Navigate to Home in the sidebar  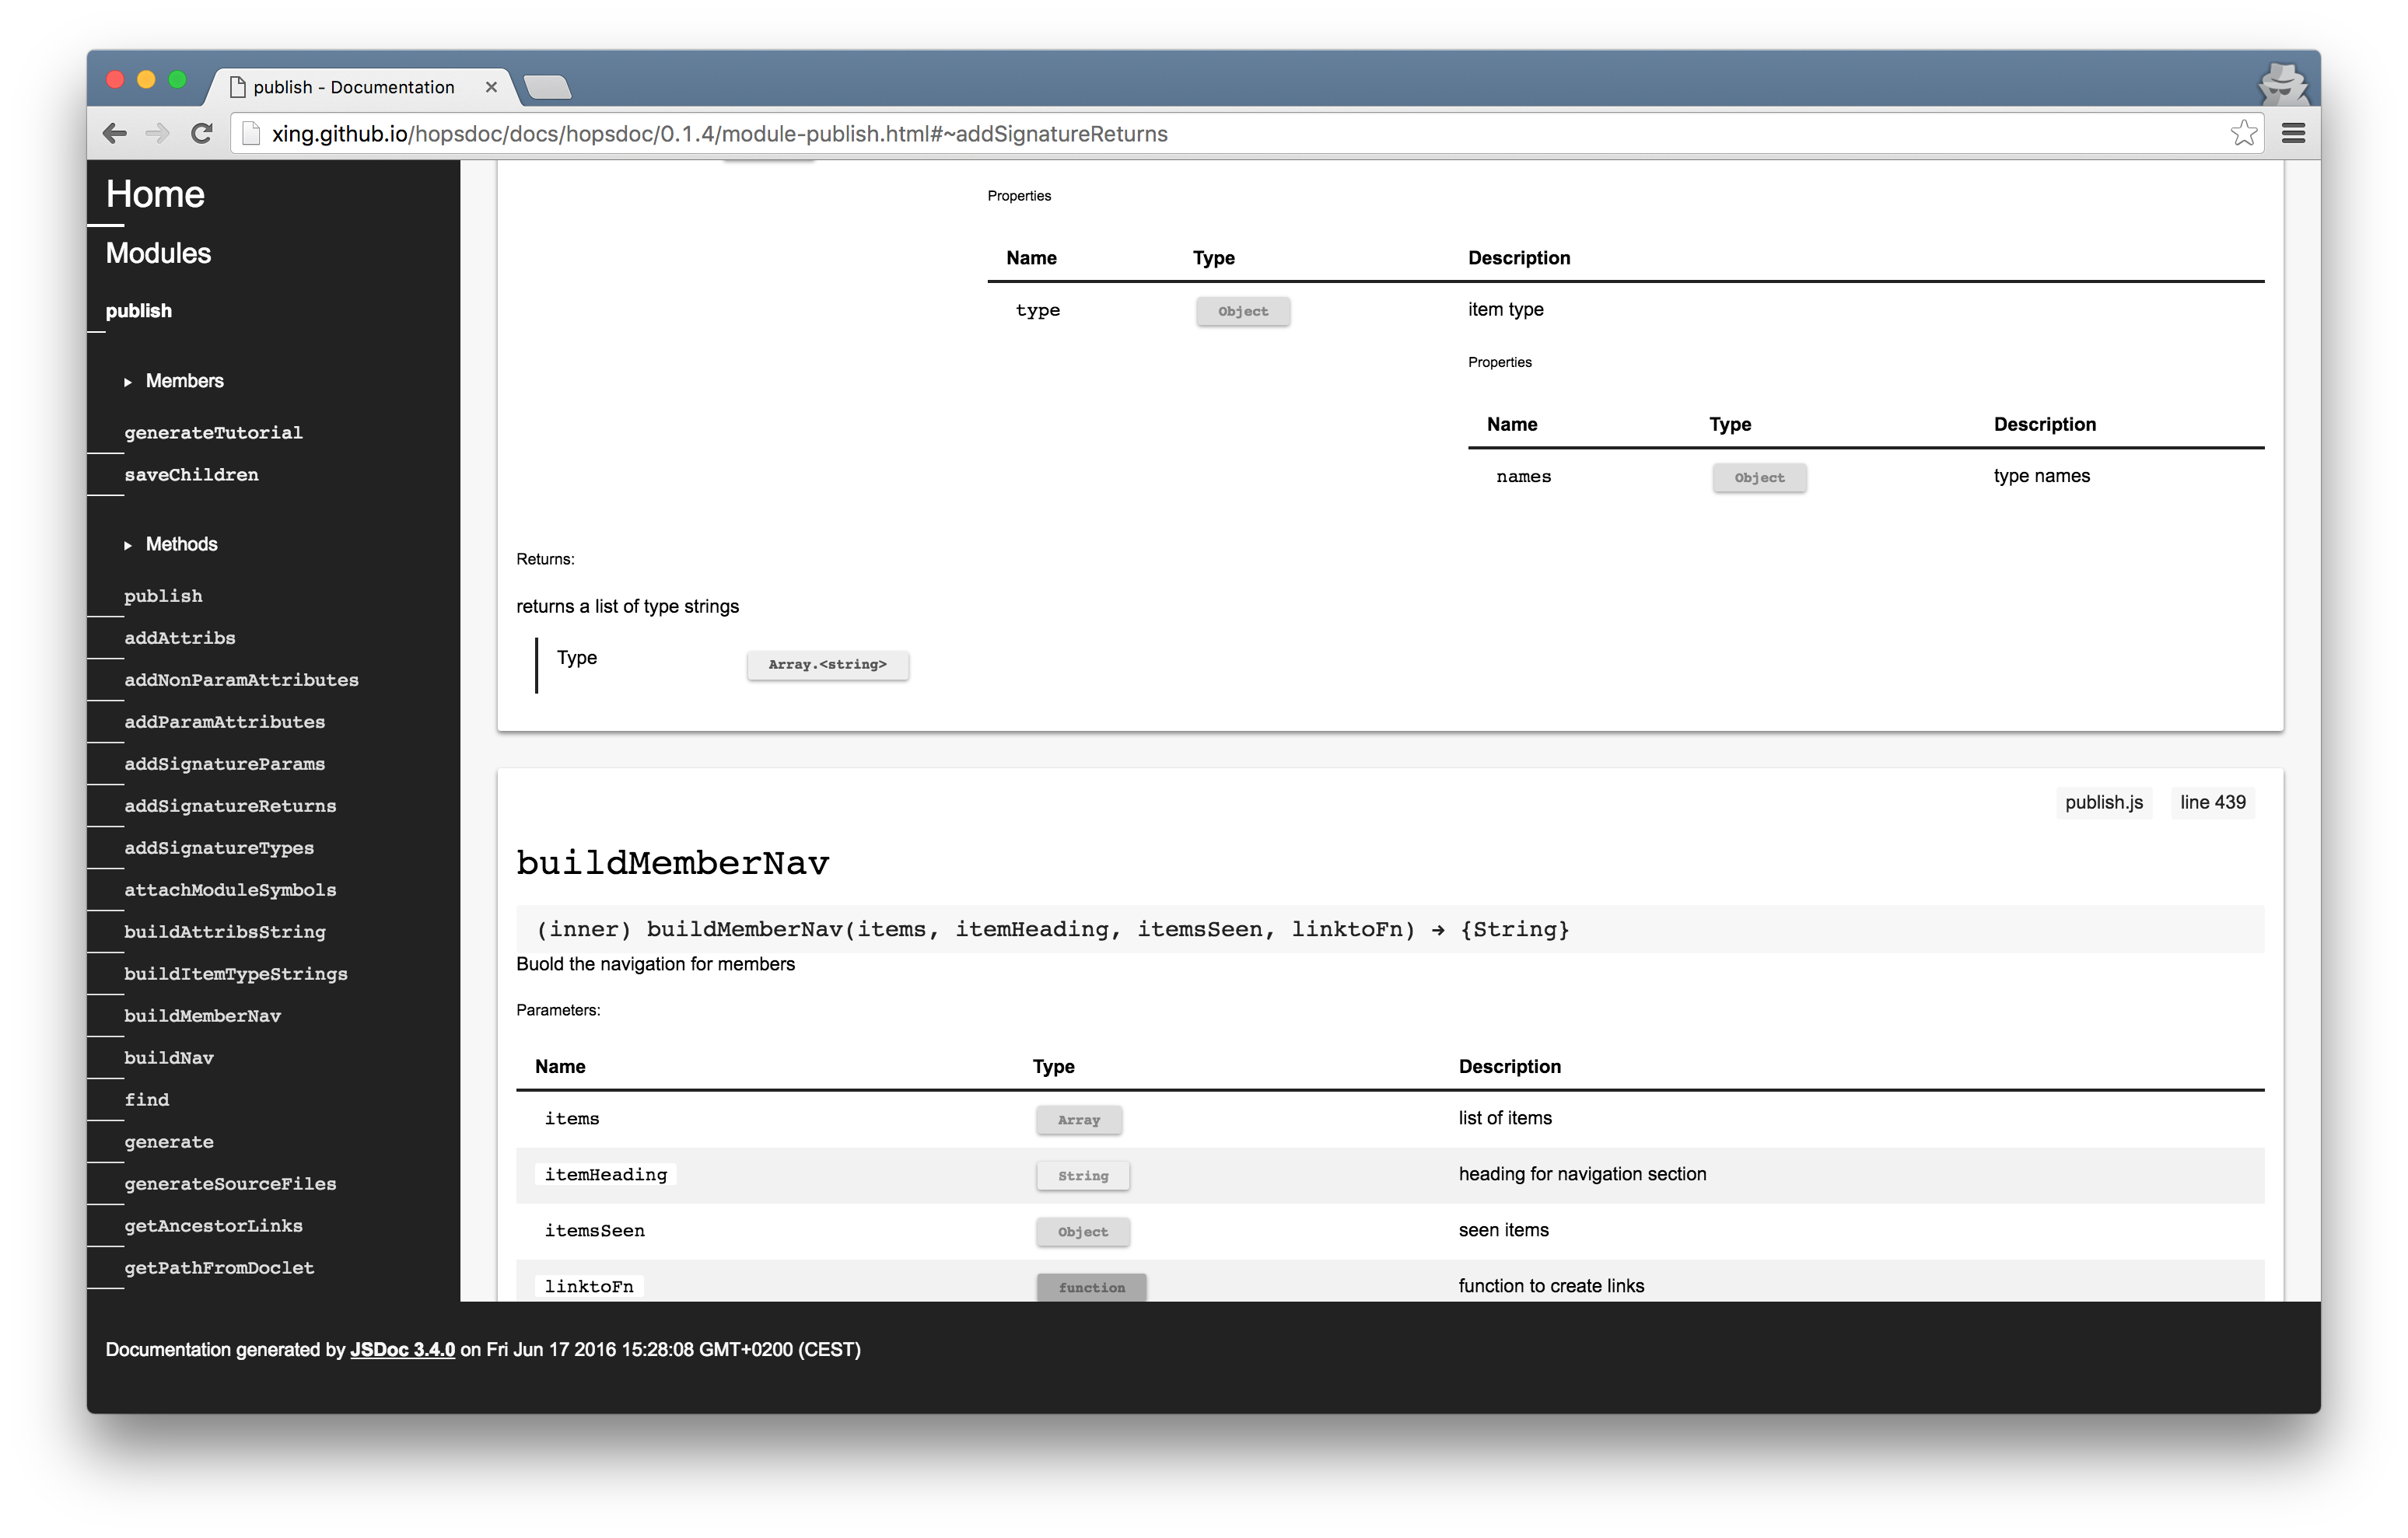tap(154, 194)
